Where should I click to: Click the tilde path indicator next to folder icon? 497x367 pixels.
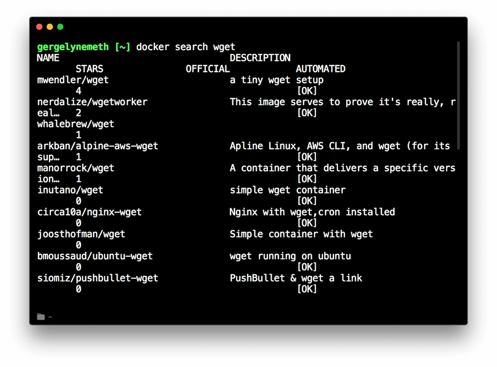point(50,317)
